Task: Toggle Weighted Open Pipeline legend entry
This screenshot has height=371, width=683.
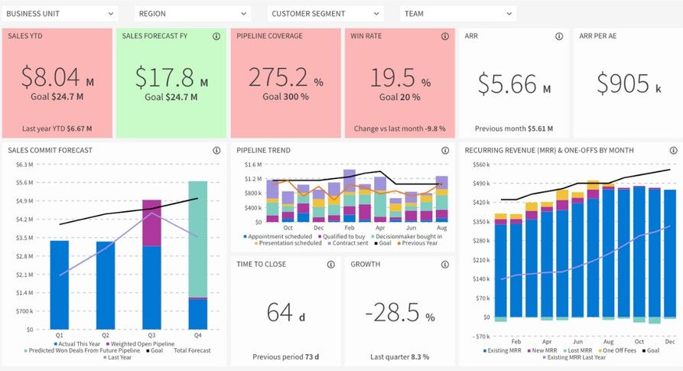Action: click(140, 343)
